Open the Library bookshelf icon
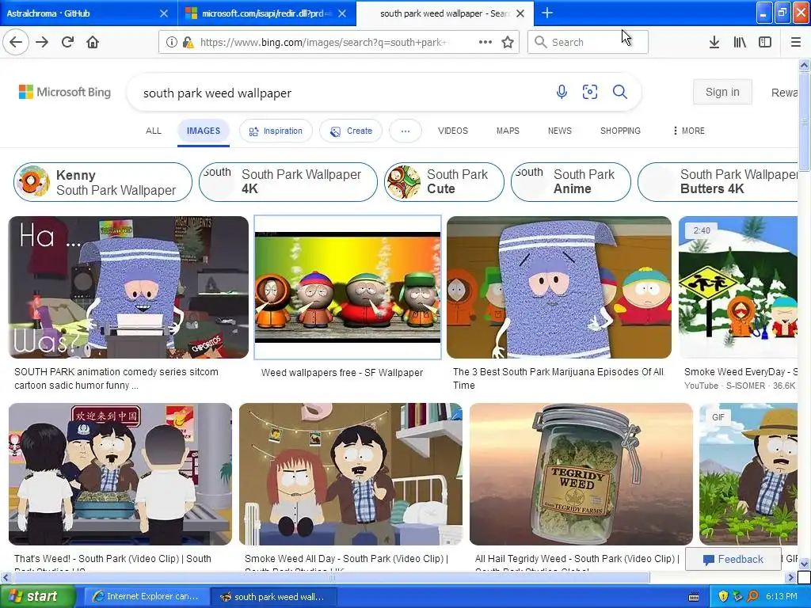The height and width of the screenshot is (608, 811). [x=740, y=43]
